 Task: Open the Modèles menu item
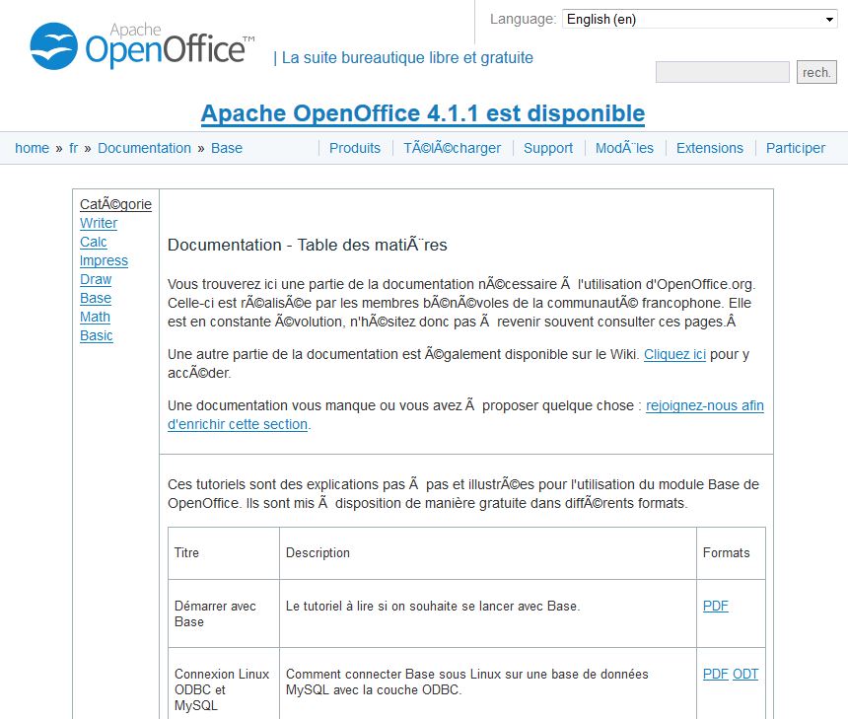click(624, 148)
